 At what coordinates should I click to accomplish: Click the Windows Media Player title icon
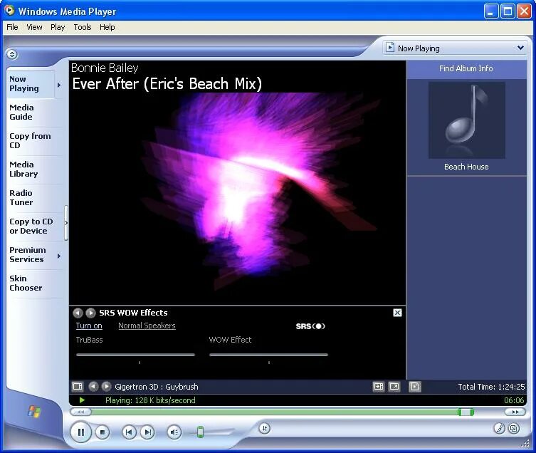(x=9, y=10)
